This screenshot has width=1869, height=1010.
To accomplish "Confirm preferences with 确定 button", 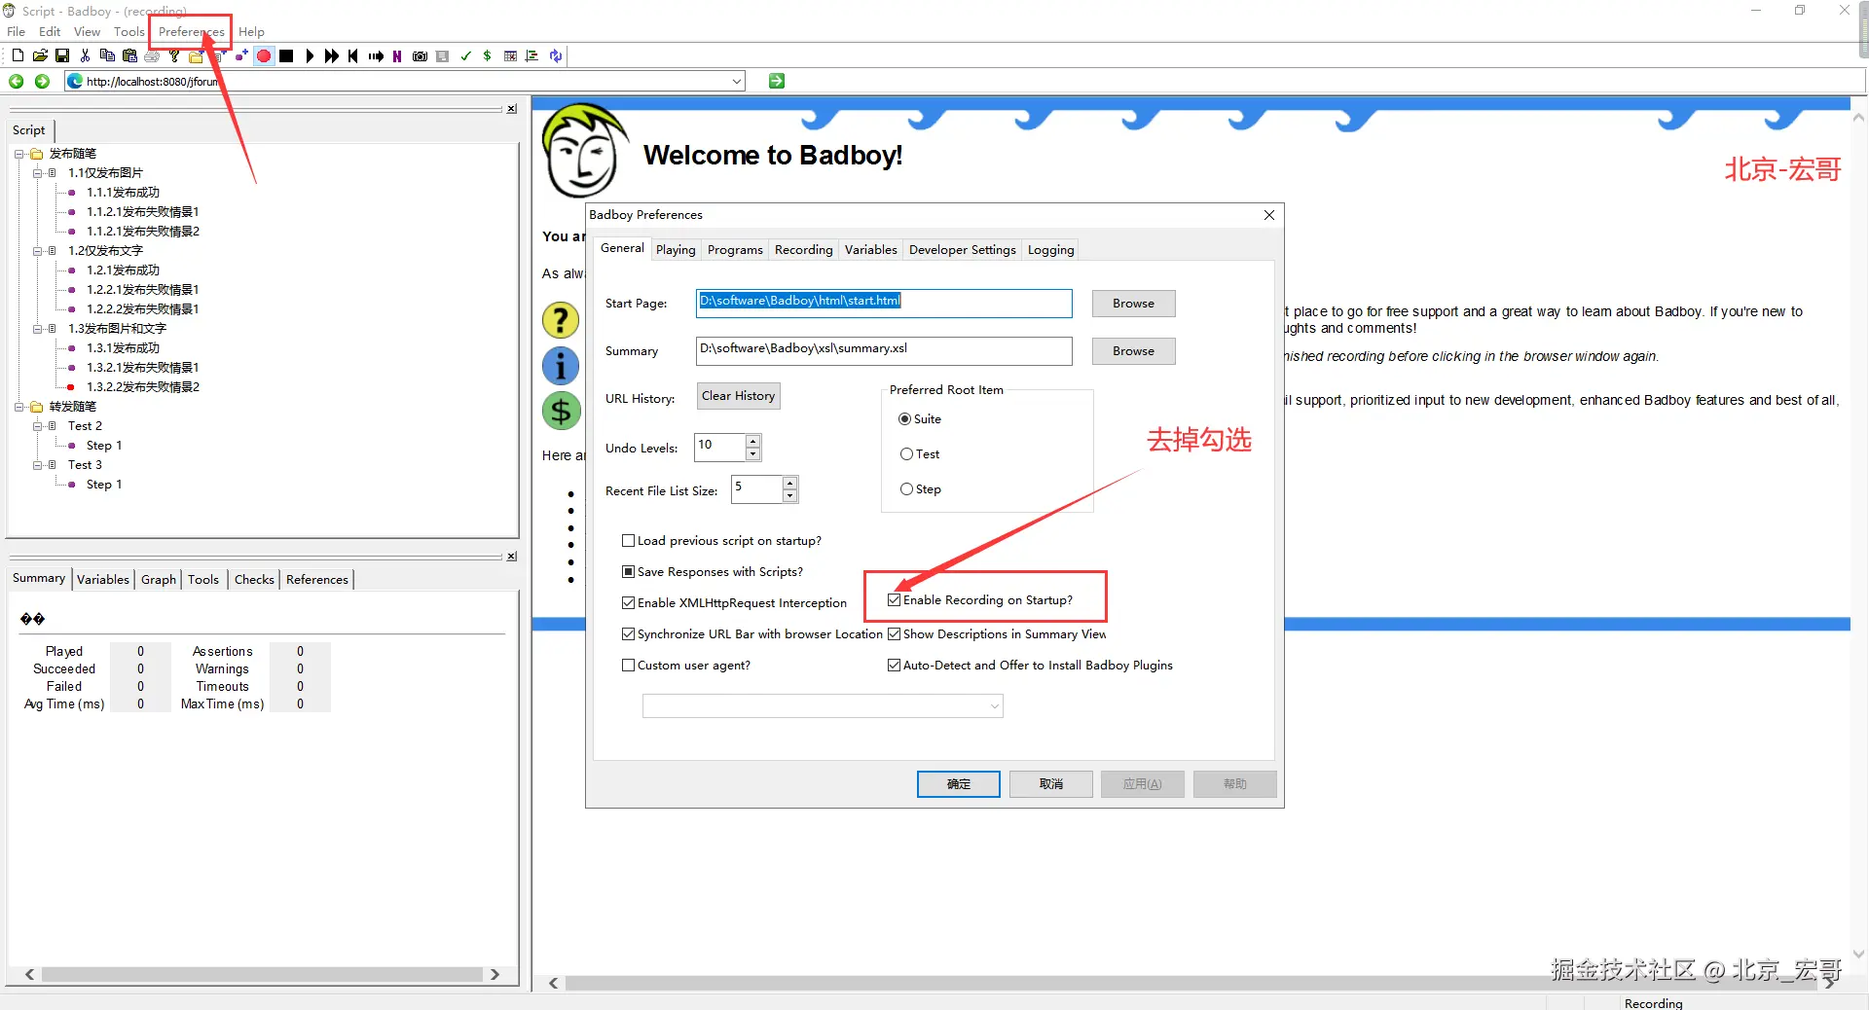I will tap(958, 784).
